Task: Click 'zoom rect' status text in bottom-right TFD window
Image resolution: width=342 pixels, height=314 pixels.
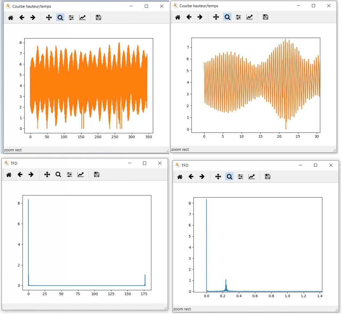Action: coord(182,309)
